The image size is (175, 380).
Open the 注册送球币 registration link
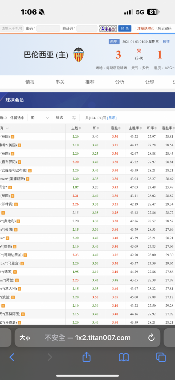[146, 28]
